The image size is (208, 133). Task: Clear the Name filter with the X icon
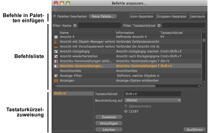(x=75, y=25)
